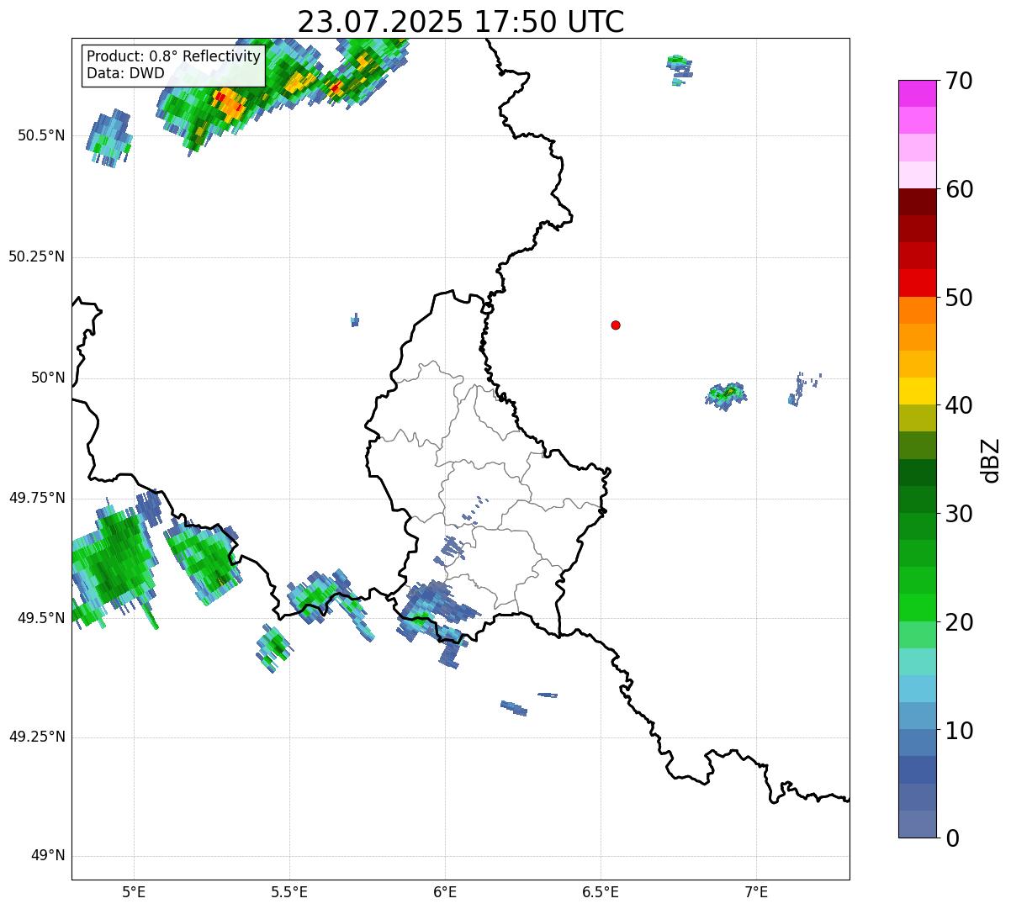The image size is (1011, 909).
Task: Click the cyan colorbar swatch between 10 and 20
Action: coord(917,689)
